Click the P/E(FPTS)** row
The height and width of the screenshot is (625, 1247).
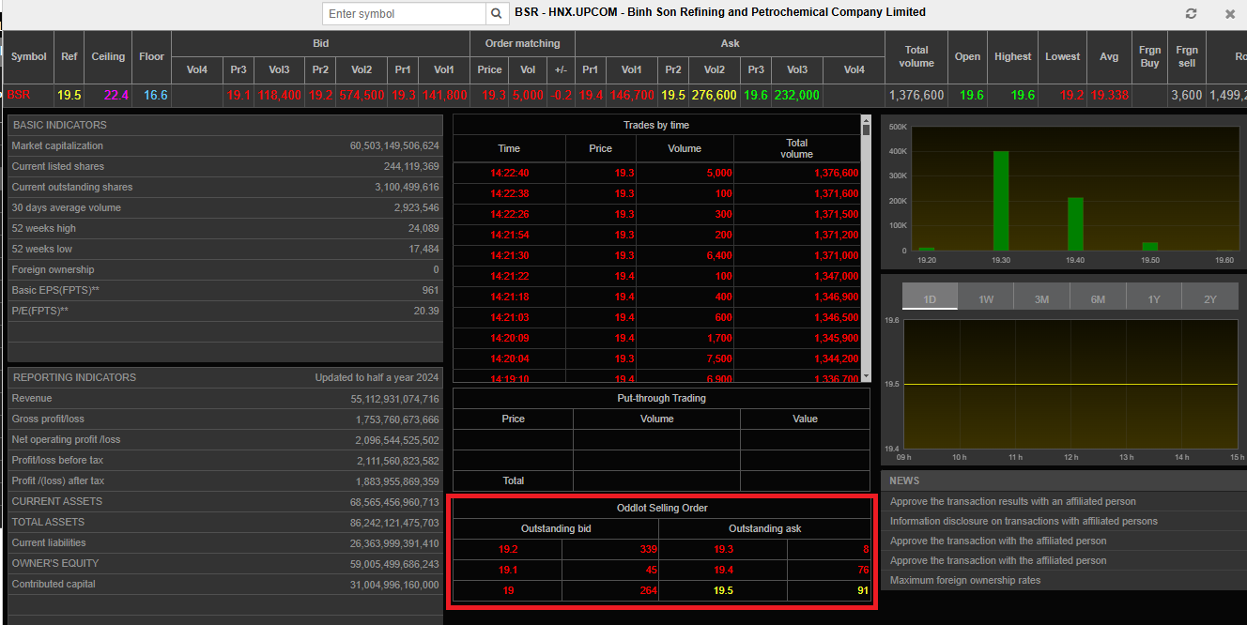click(225, 311)
